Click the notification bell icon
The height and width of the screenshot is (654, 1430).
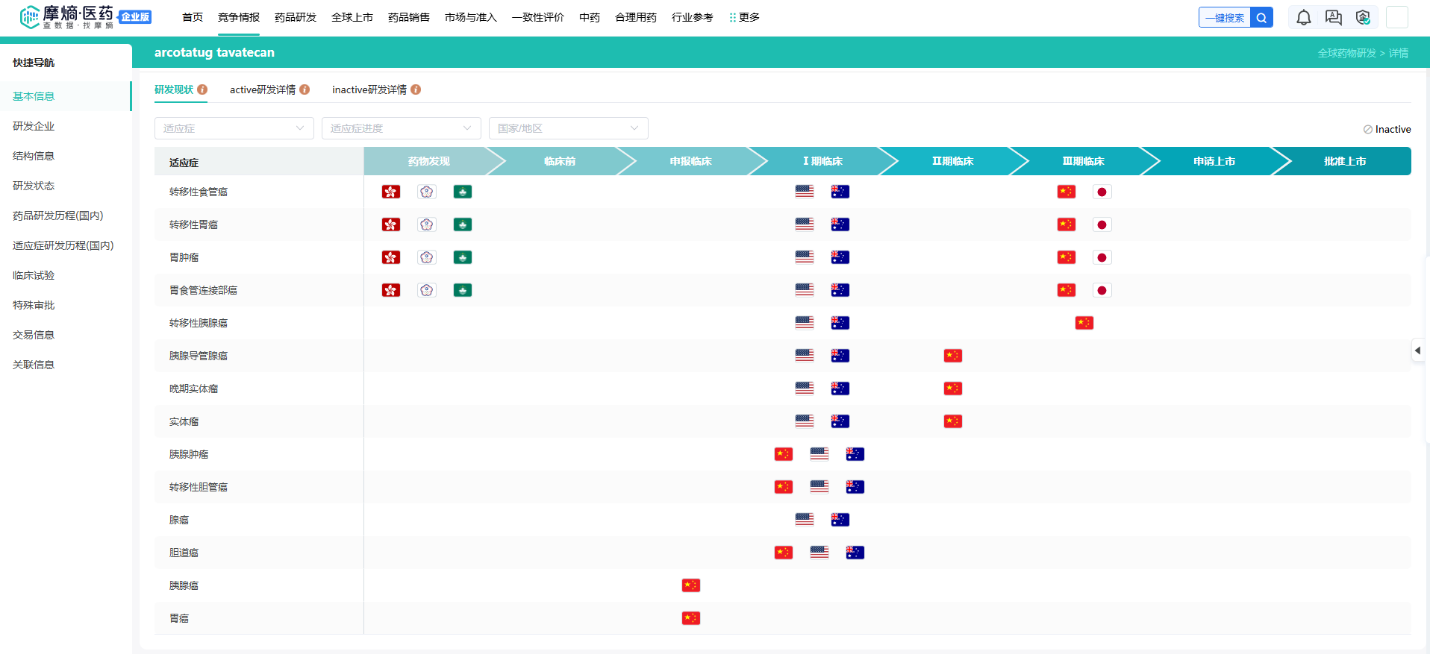(1303, 18)
